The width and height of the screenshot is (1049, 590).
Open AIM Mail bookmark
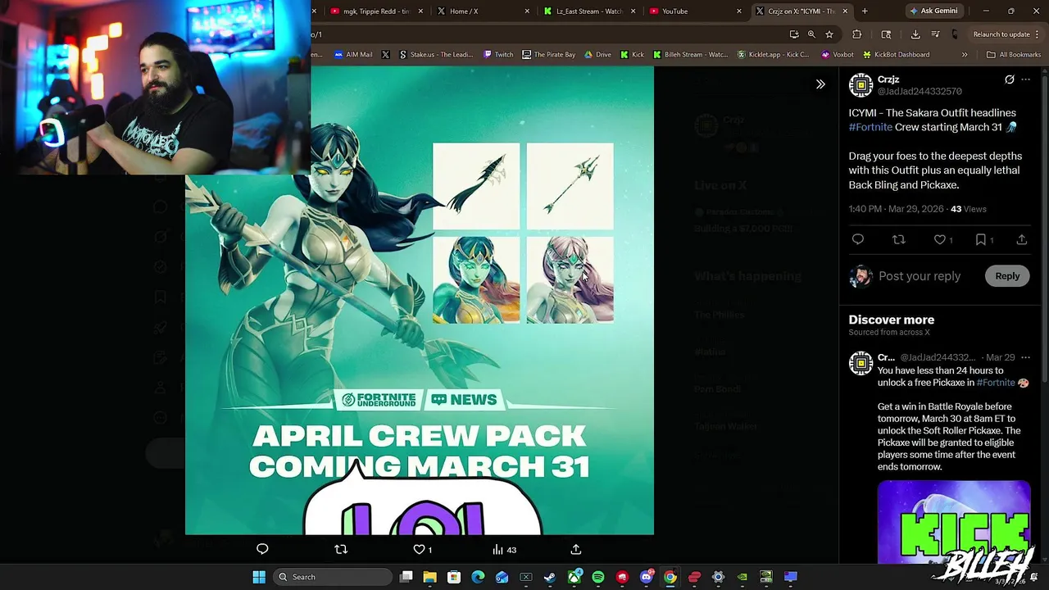[x=353, y=55]
